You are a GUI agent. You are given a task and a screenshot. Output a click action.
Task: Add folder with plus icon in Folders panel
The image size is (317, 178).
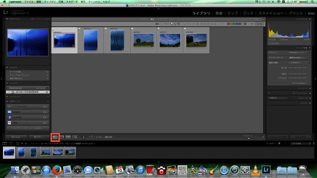[48, 83]
